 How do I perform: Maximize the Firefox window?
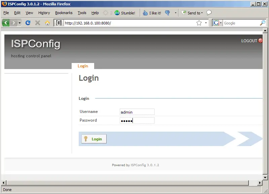[x=258, y=4]
